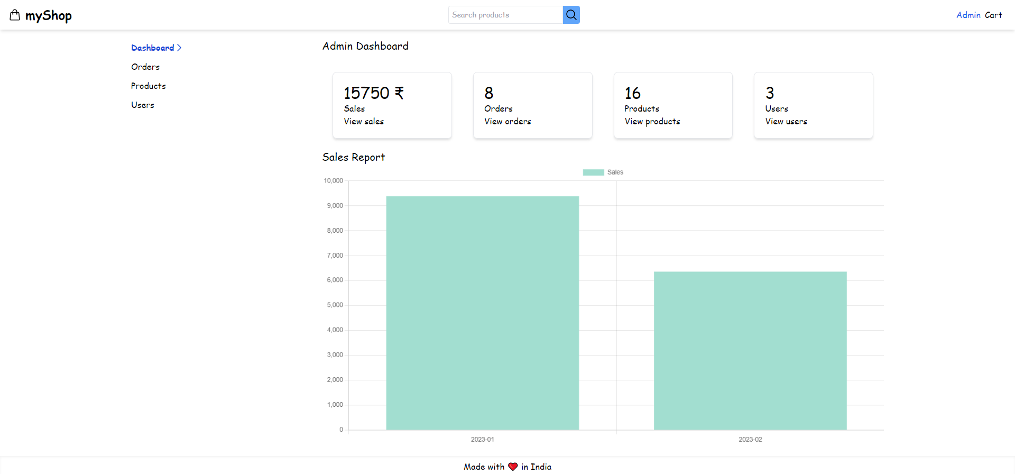Click the 2023-01 axis label
This screenshot has height=474, width=1015.
(x=483, y=440)
